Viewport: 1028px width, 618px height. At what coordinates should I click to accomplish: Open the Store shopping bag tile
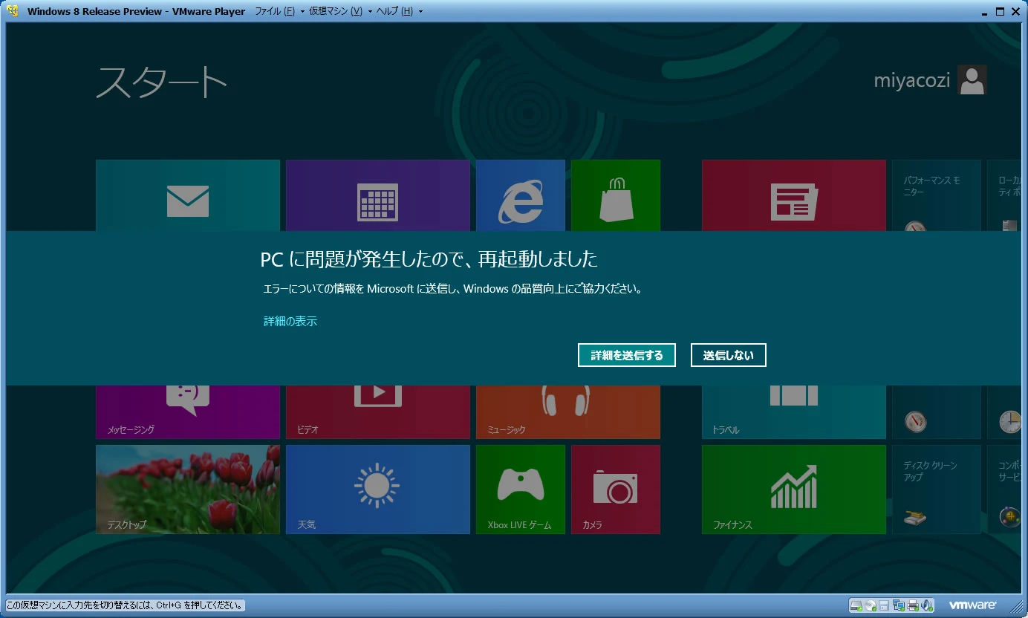point(616,195)
